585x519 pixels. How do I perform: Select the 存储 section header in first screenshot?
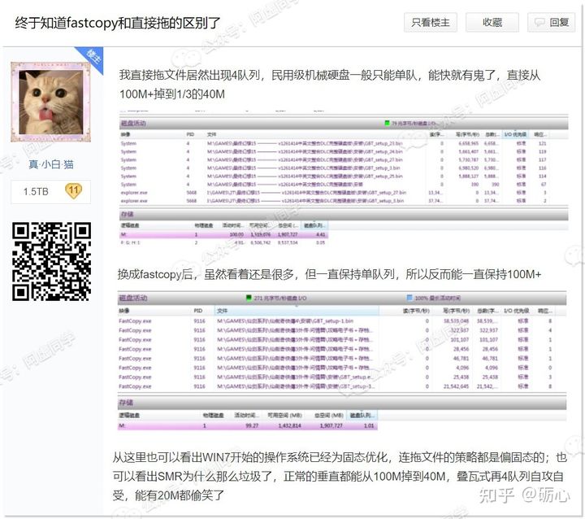point(130,214)
